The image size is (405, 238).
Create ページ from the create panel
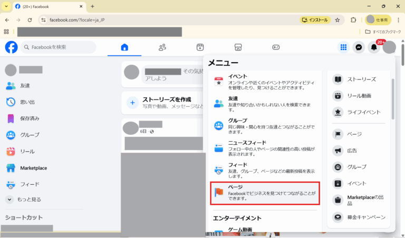tap(359, 134)
